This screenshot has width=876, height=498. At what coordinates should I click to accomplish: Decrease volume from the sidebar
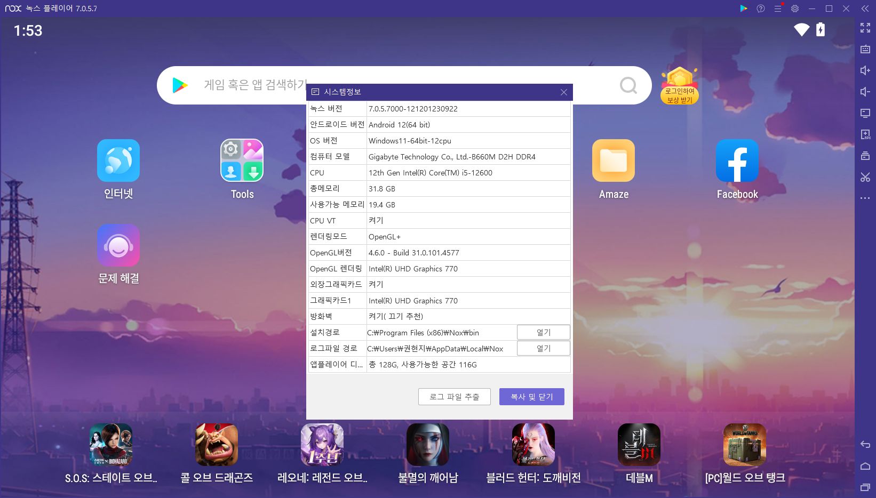865,92
